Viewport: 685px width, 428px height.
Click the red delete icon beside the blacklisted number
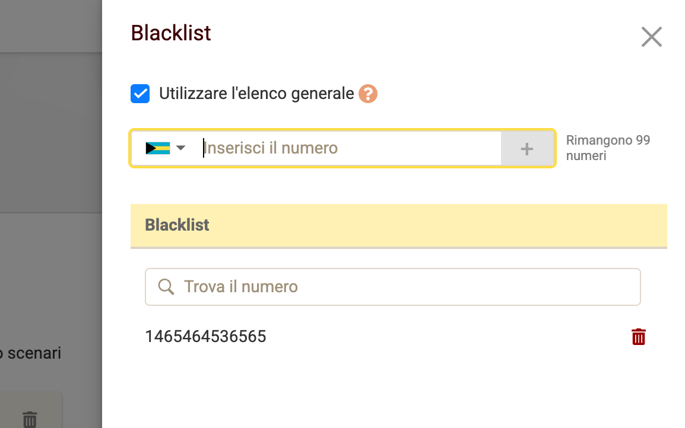click(638, 336)
